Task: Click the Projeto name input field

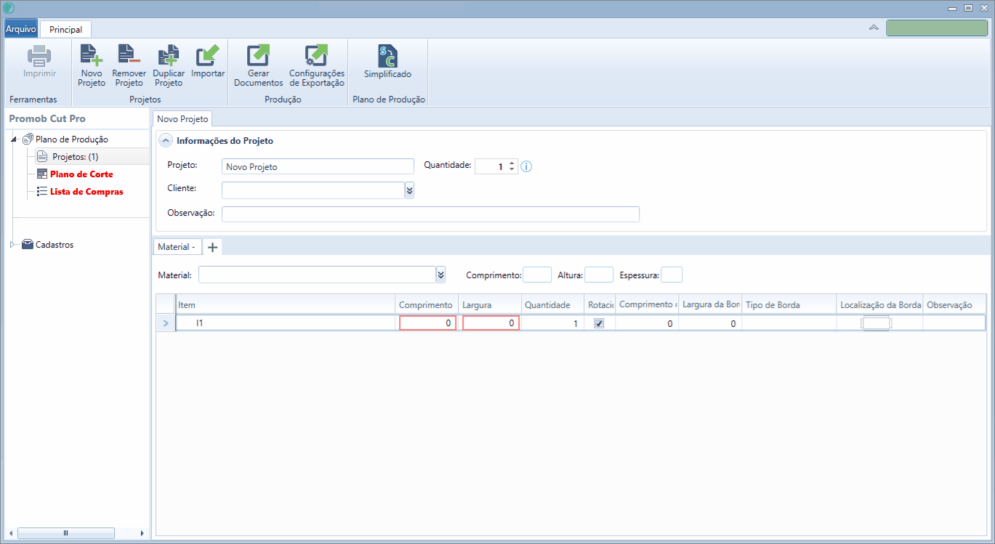Action: (318, 166)
